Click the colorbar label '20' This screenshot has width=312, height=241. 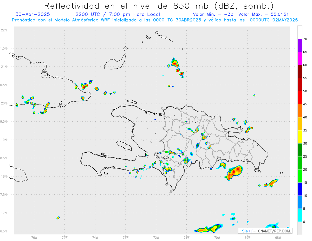(x=305, y=170)
